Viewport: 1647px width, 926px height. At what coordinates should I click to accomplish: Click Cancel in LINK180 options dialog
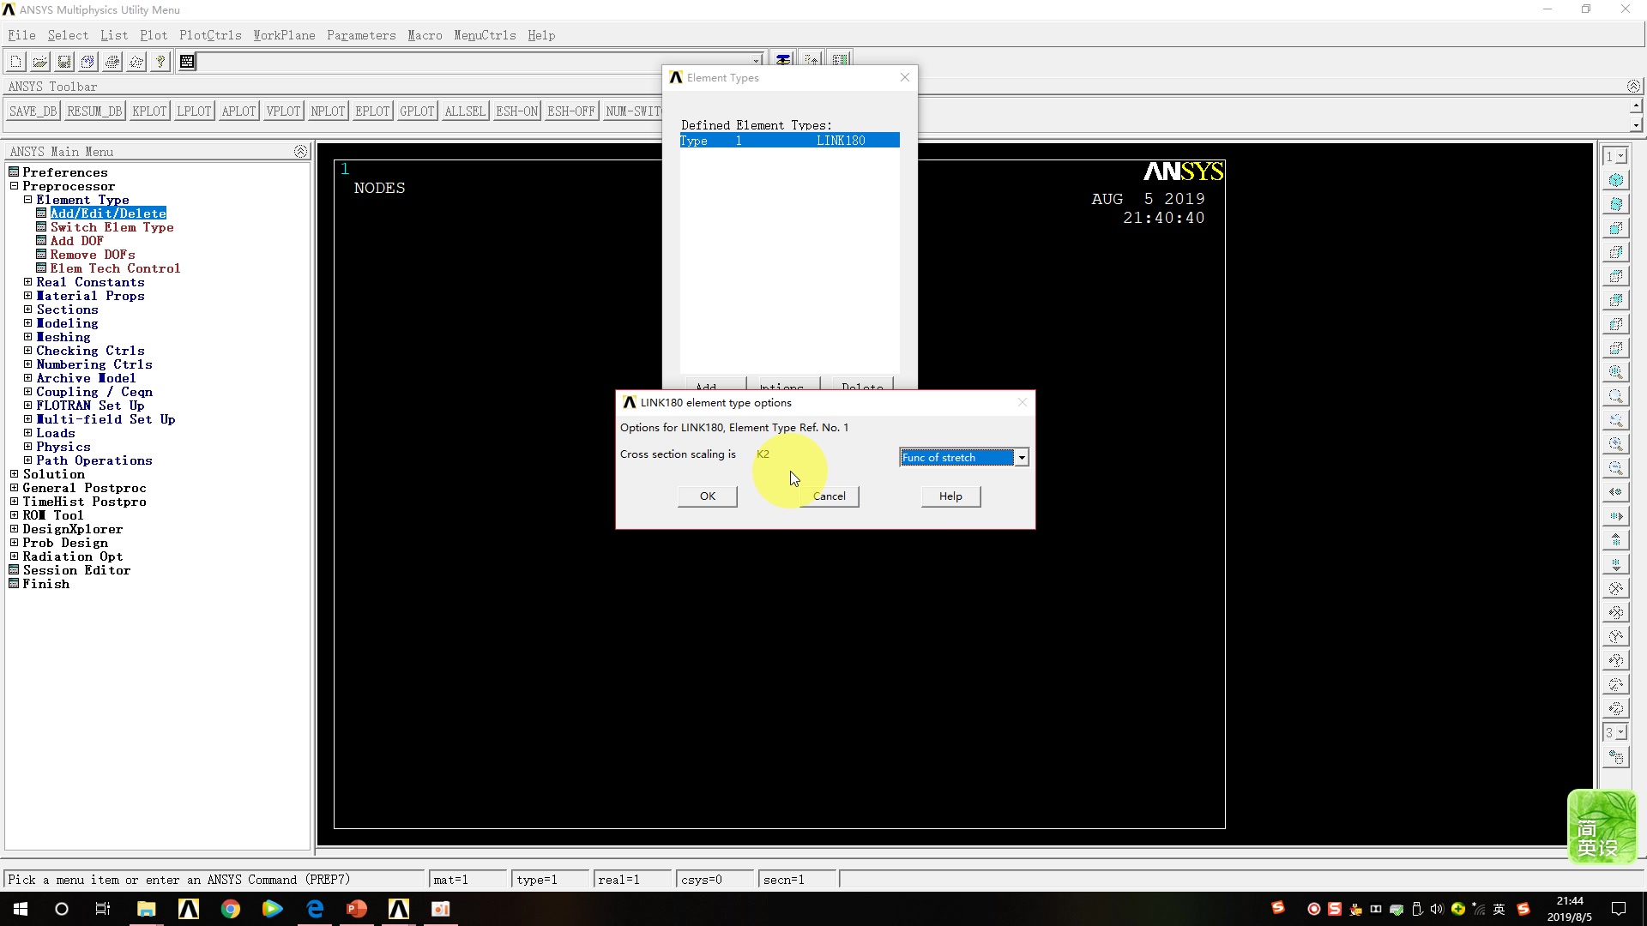pyautogui.click(x=829, y=496)
